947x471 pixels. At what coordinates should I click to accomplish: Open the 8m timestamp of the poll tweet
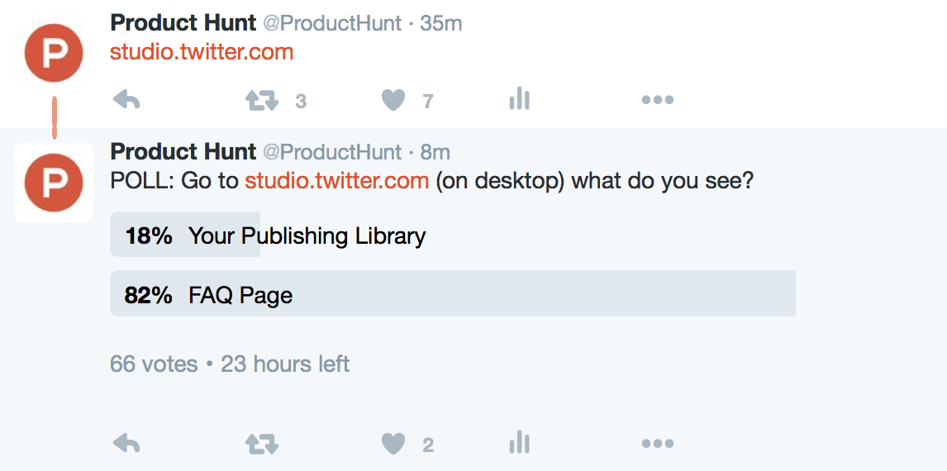pos(435,152)
